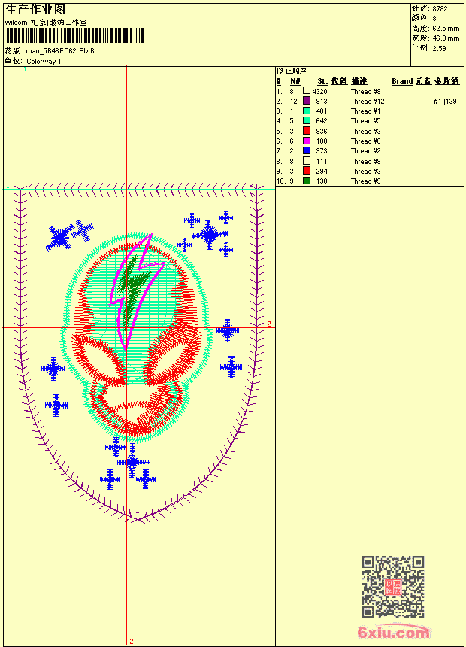
Task: Click the purple swatch for Thread #12
Action: (307, 101)
